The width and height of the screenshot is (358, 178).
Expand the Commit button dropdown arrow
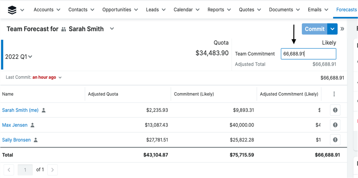click(332, 29)
